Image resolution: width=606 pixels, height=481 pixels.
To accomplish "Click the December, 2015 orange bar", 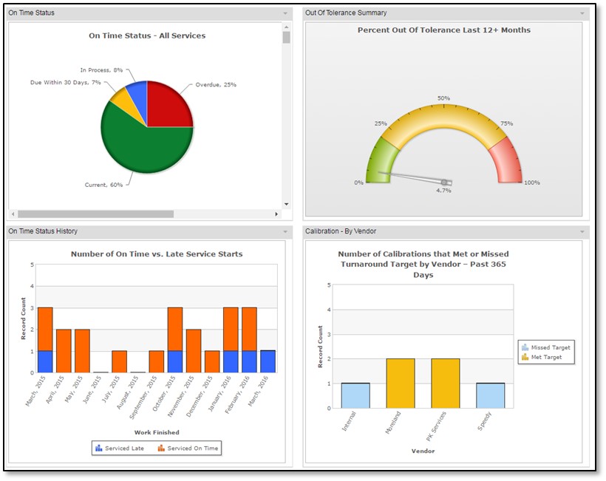I will coord(212,361).
